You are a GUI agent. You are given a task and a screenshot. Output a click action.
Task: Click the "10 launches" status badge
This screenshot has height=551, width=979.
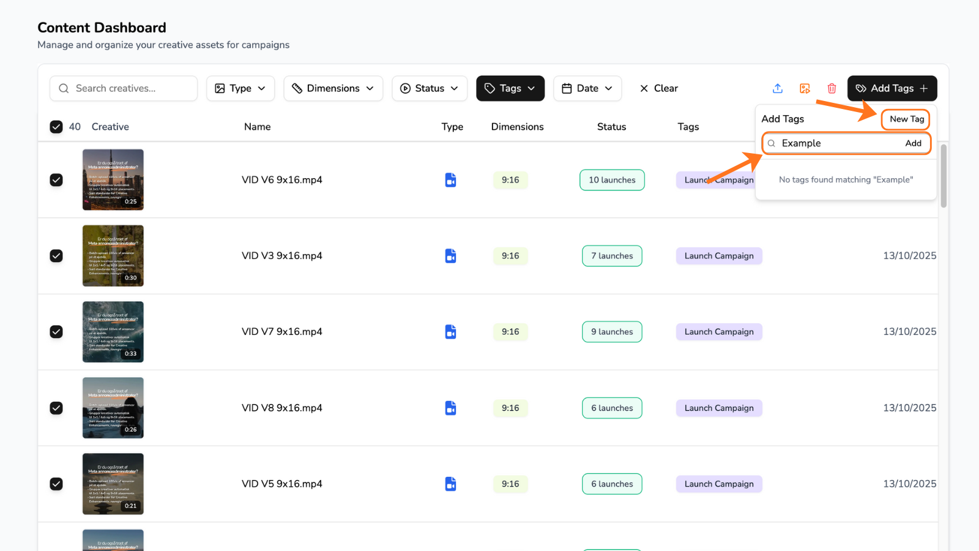pyautogui.click(x=612, y=180)
